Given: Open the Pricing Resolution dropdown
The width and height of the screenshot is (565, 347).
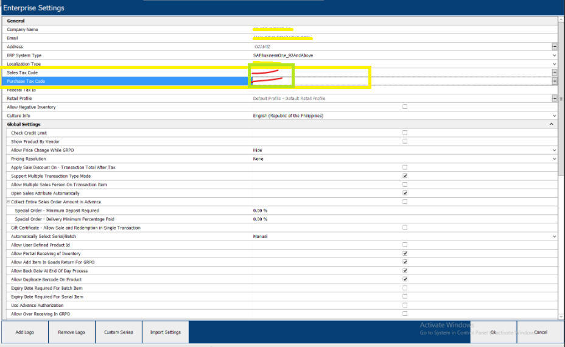Looking at the screenshot, I should point(554,159).
